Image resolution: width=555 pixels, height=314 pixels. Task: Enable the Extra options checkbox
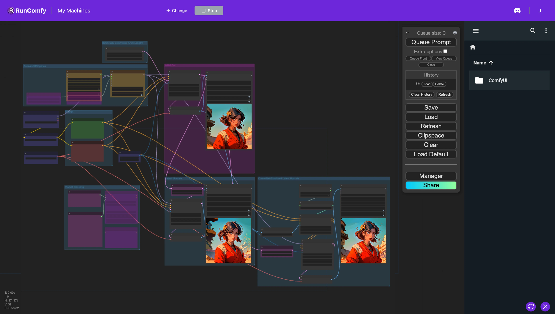pyautogui.click(x=445, y=51)
